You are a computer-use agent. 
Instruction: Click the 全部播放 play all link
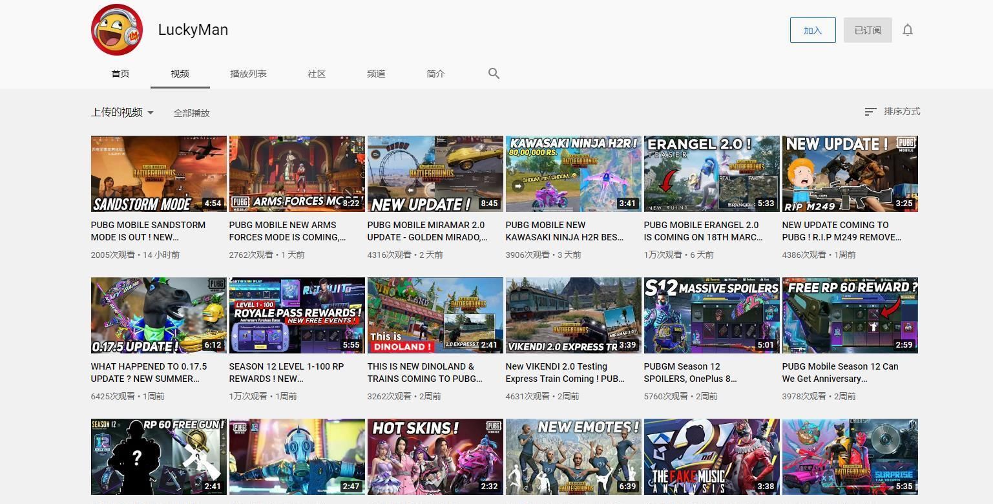(192, 113)
